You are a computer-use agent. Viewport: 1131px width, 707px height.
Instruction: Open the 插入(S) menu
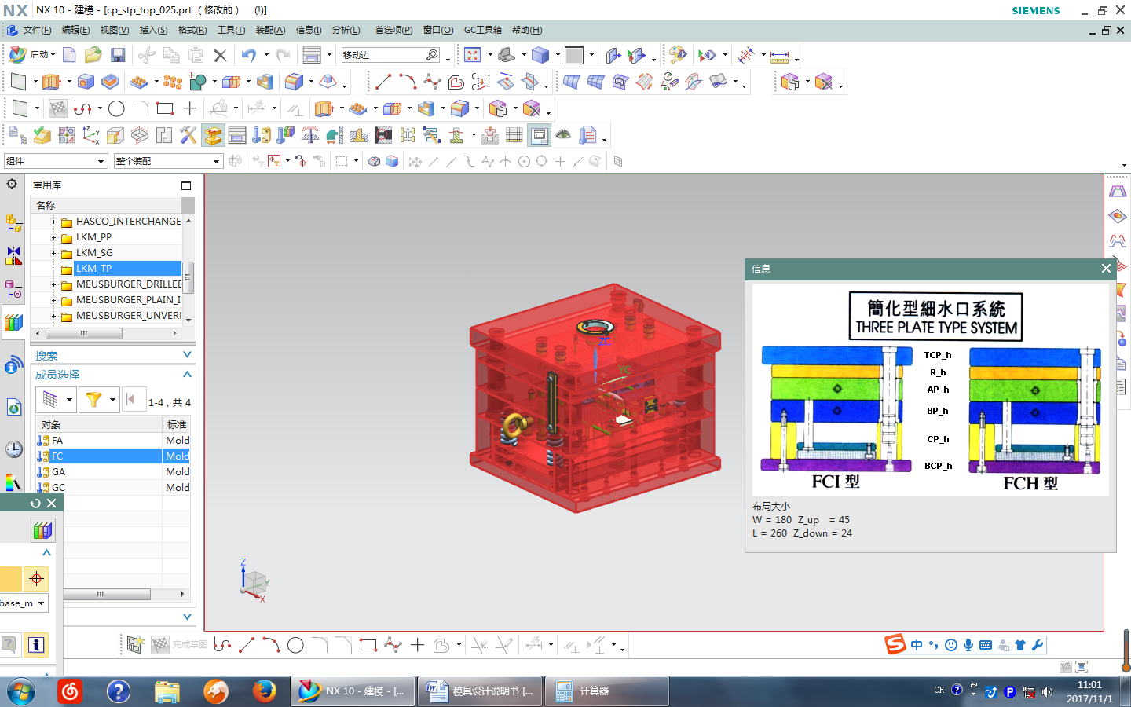click(153, 30)
